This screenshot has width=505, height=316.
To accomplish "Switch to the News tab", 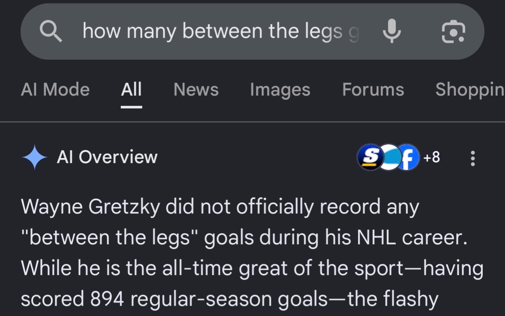I will (x=196, y=89).
